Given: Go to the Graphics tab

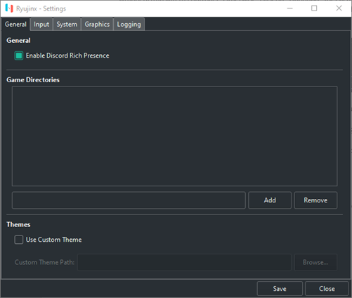Looking at the screenshot, I should point(97,25).
